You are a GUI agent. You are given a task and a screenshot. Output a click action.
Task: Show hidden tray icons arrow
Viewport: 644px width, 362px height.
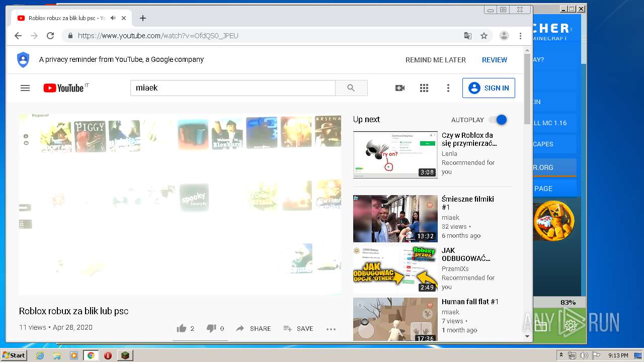pos(561,355)
